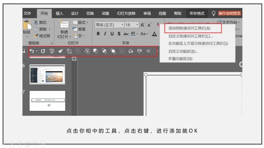The image size is (264, 148).
Task: Open the Aa change case dropdown
Action: [x=144, y=34]
